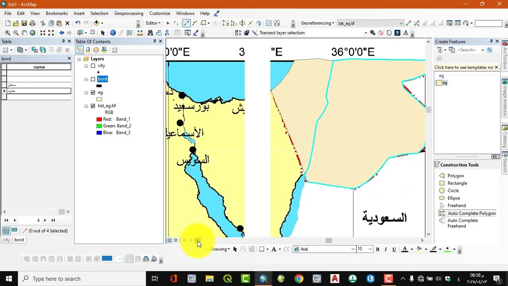Collapse the tist_eg.tif layer legend
The width and height of the screenshot is (508, 286).
pyautogui.click(x=86, y=106)
